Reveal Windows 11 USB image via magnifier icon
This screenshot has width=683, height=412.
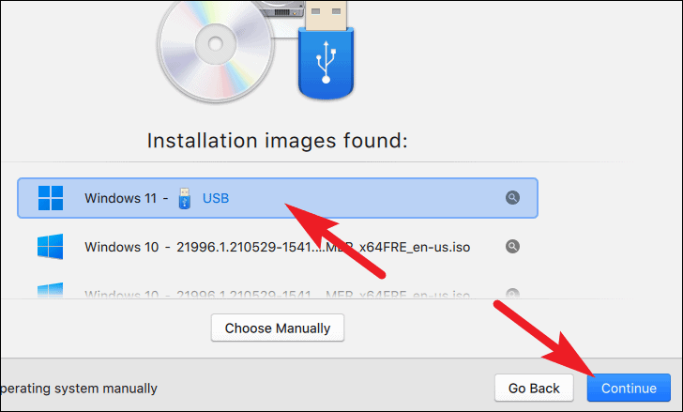click(512, 198)
